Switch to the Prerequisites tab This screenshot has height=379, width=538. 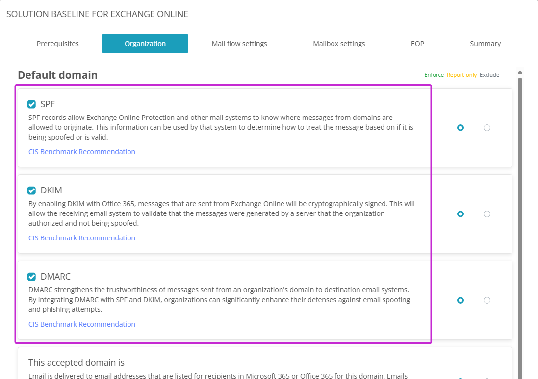pyautogui.click(x=57, y=44)
